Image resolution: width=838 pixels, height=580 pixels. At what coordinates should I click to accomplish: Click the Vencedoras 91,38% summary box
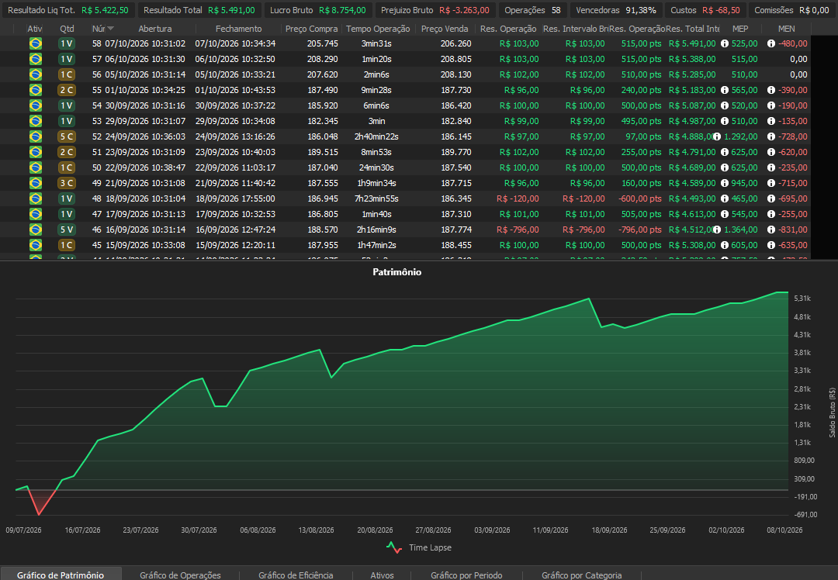pyautogui.click(x=615, y=10)
